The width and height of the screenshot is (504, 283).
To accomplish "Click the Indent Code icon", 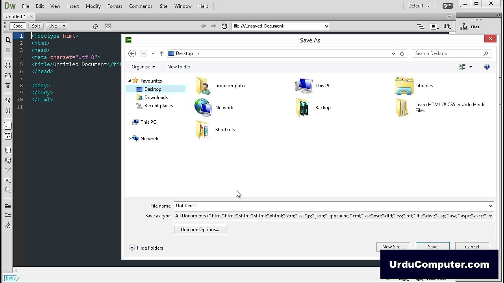I will 8,206.
